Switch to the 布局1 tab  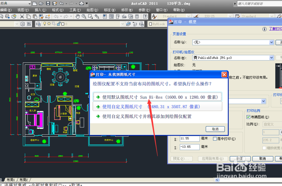click(x=10, y=180)
